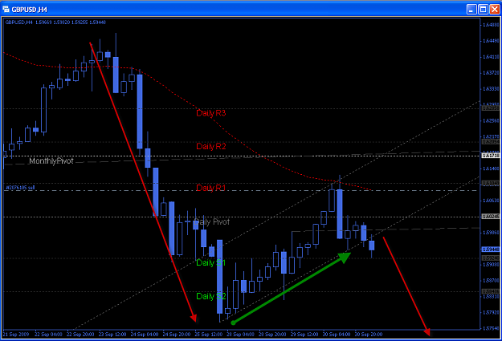Select the Daily S2 support label

click(x=211, y=296)
